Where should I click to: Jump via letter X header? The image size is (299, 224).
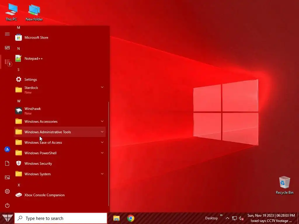(x=19, y=185)
